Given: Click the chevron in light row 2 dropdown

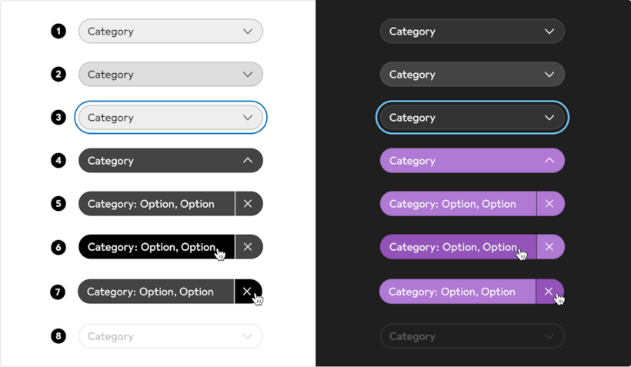Looking at the screenshot, I should click(248, 75).
